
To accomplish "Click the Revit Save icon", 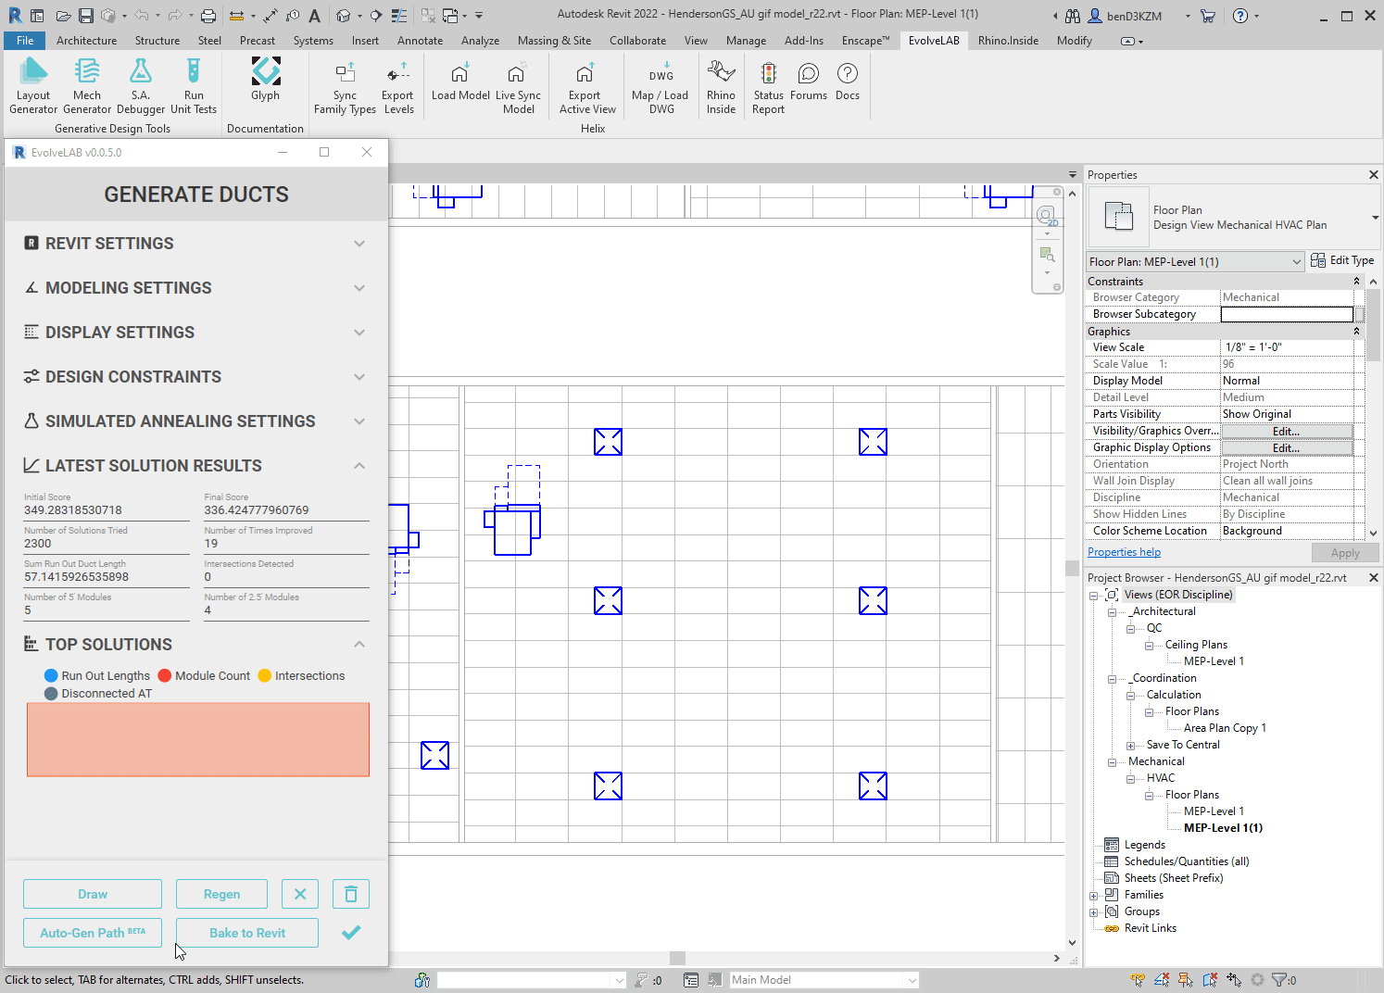I will 85,16.
